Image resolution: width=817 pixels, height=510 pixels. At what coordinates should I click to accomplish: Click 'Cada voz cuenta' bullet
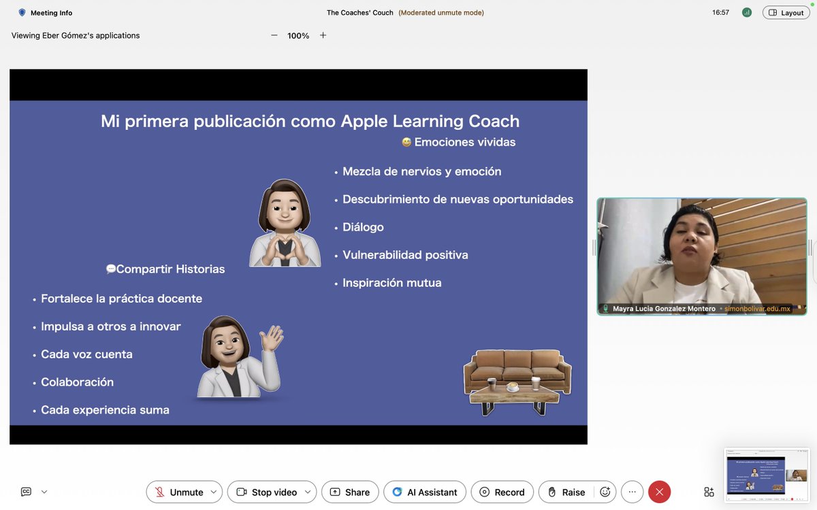pyautogui.click(x=87, y=354)
